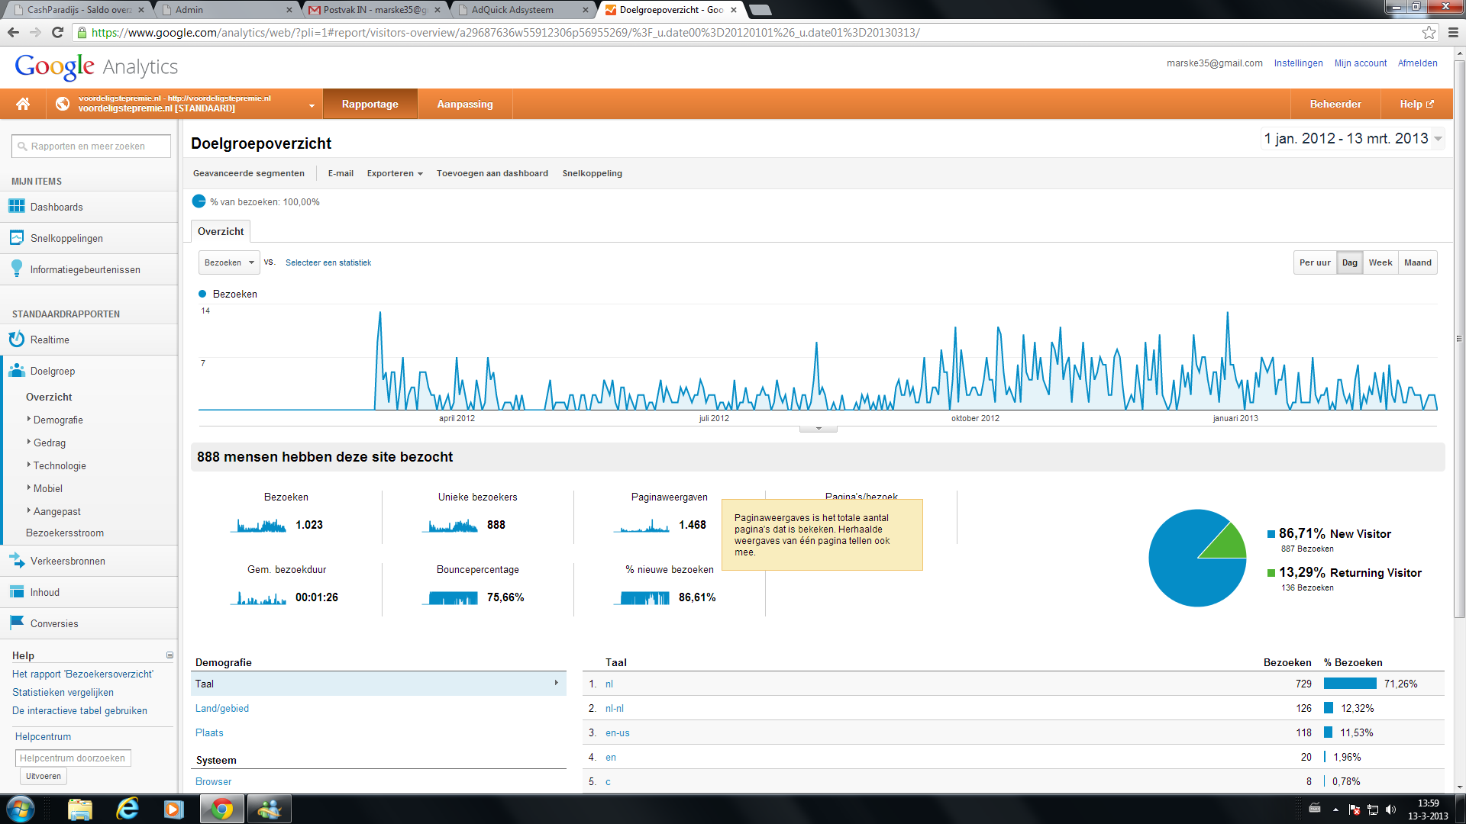Open the Instellingen link
The image size is (1466, 824).
(x=1298, y=63)
